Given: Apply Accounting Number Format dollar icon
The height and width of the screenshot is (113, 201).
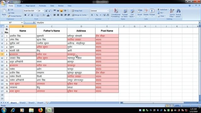Looking at the screenshot, I should click(x=92, y=15).
